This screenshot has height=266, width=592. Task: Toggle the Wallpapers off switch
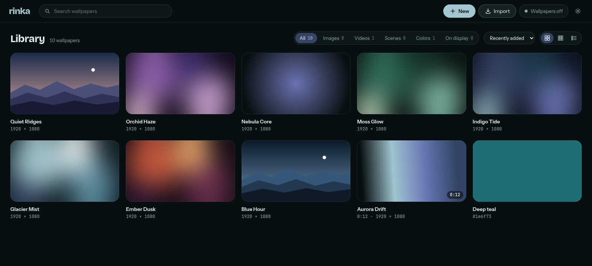544,11
